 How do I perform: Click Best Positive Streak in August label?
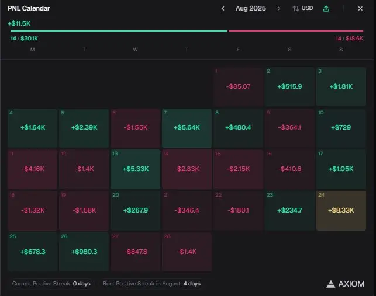click(x=151, y=284)
